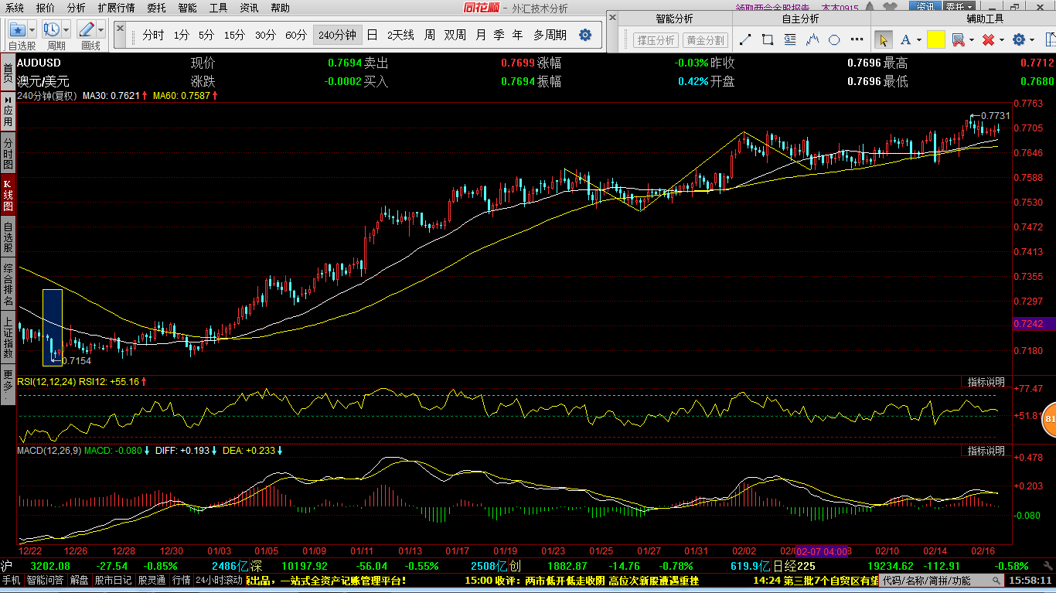The width and height of the screenshot is (1056, 593).
Task: Click the 撑压分析 button
Action: pyautogui.click(x=656, y=40)
